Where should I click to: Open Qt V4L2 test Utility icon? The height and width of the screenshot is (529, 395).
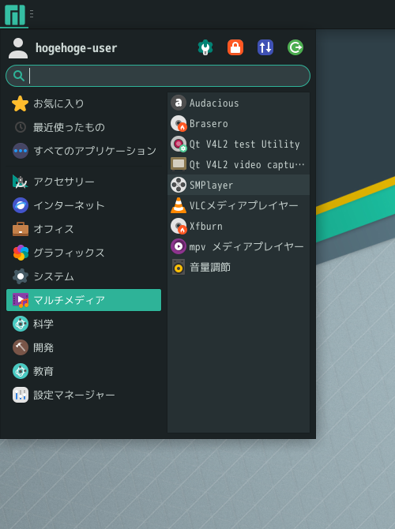179,144
